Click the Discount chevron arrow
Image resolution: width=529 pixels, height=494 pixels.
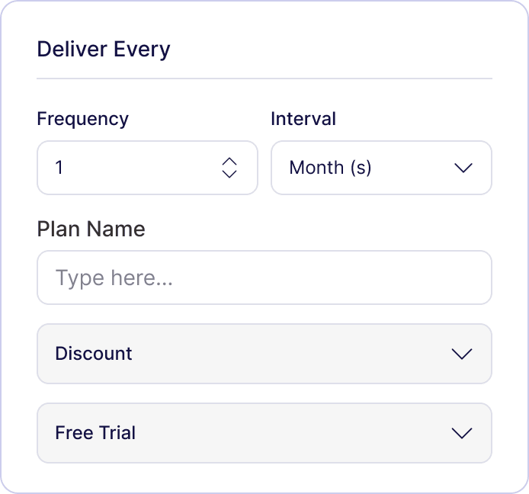462,354
